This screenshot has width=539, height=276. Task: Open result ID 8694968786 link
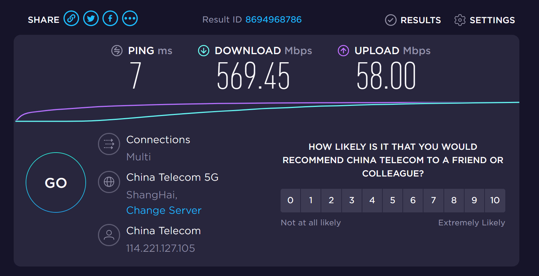[274, 20]
